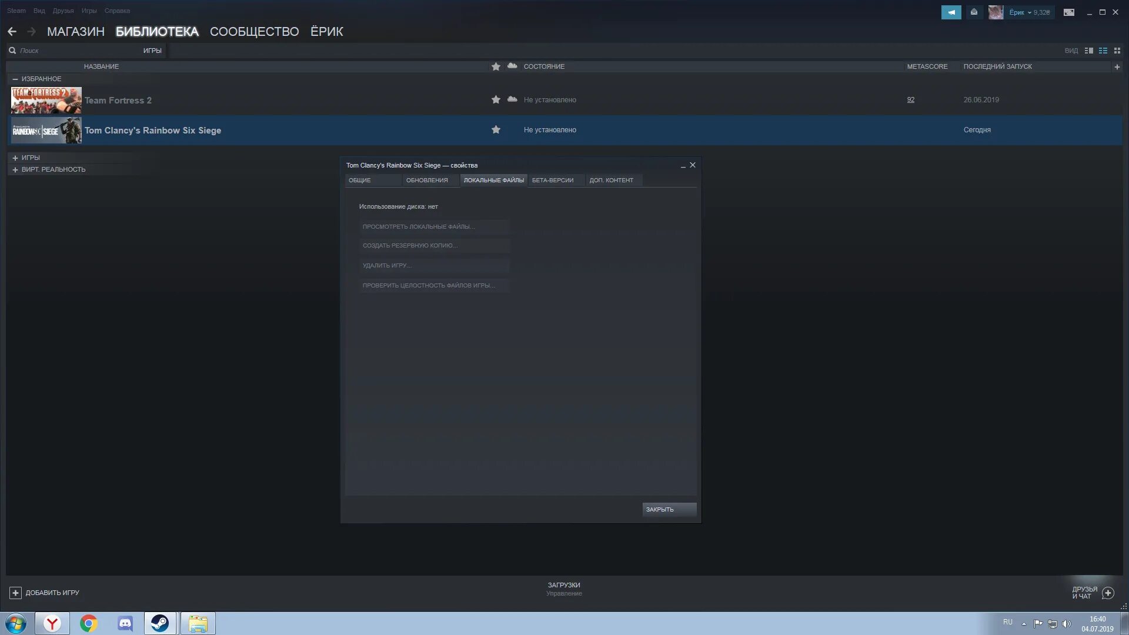Sort by METASCORE column header
This screenshot has width=1129, height=635.
tap(927, 66)
